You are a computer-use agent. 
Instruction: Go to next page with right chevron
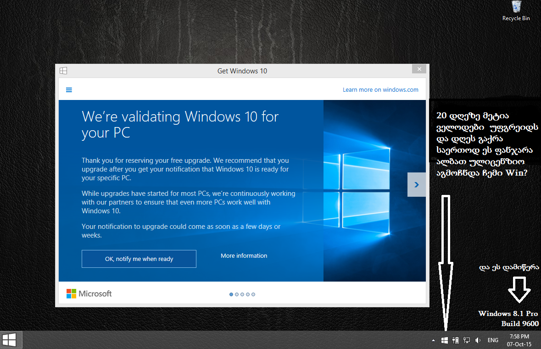pos(417,184)
